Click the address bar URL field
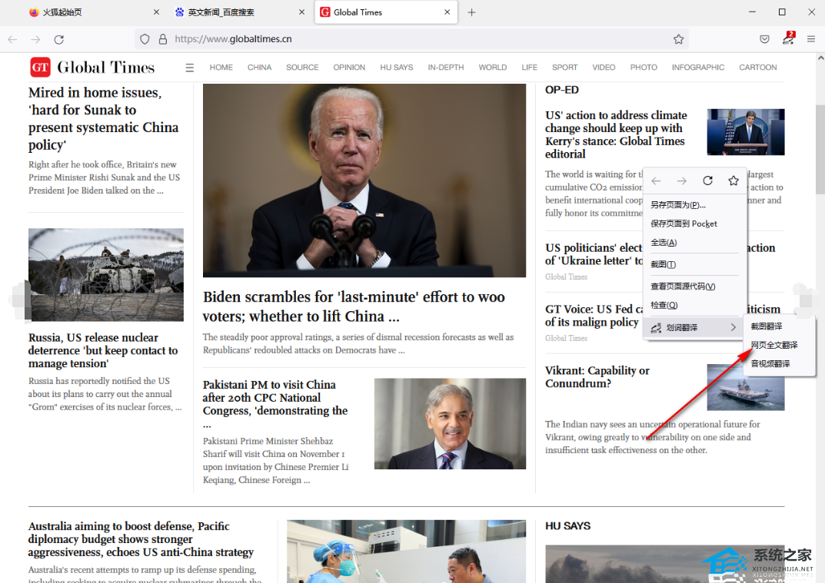The image size is (825, 583). tap(411, 39)
